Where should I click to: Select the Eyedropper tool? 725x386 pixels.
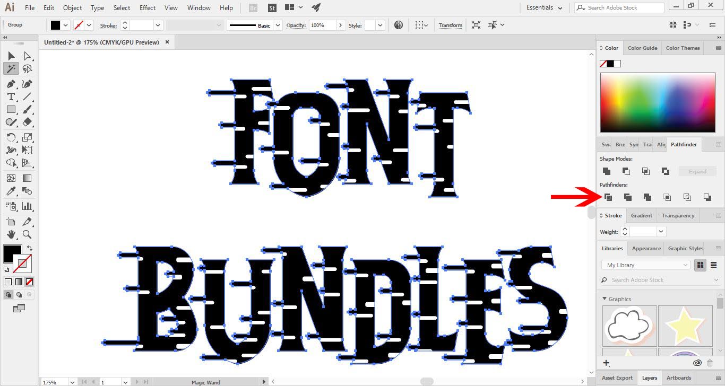11,191
